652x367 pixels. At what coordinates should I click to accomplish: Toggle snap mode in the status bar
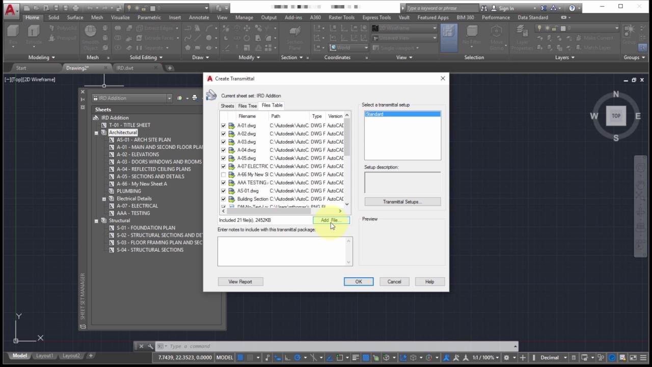click(250, 357)
